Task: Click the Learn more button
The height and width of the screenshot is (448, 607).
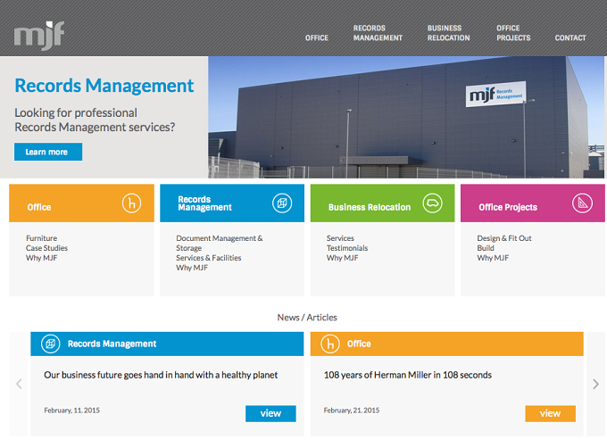Action: tap(48, 152)
